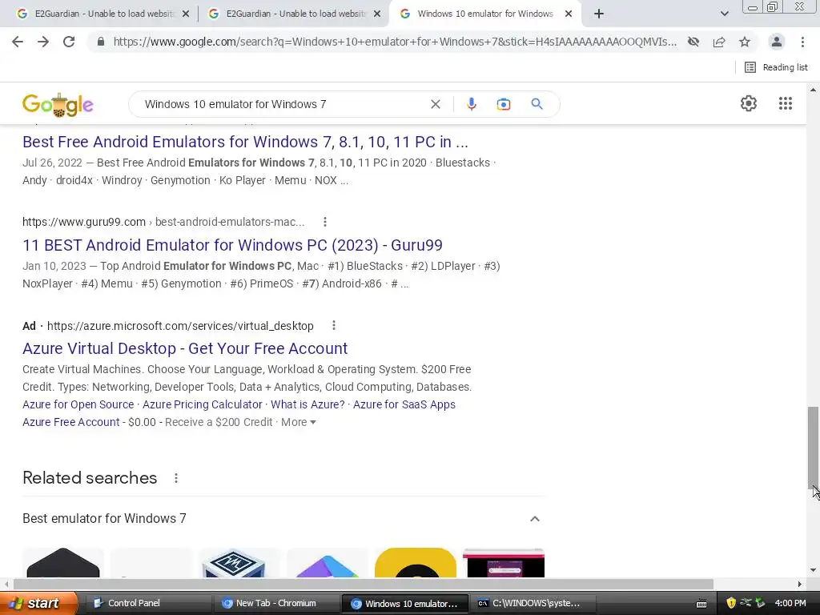
Task: Open 11 BEST Android Emulator Guru99 link
Action: pos(232,245)
